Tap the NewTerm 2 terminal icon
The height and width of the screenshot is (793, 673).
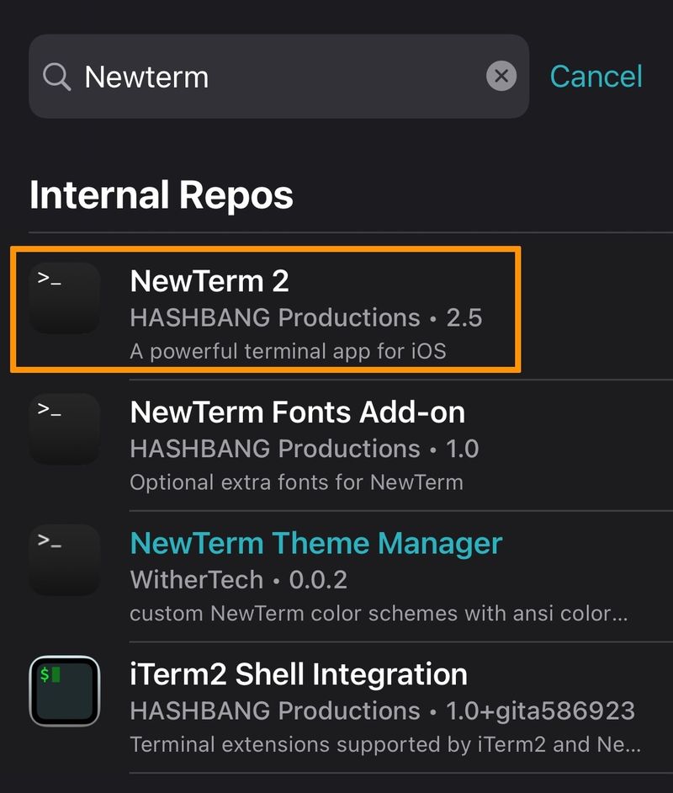[x=65, y=298]
